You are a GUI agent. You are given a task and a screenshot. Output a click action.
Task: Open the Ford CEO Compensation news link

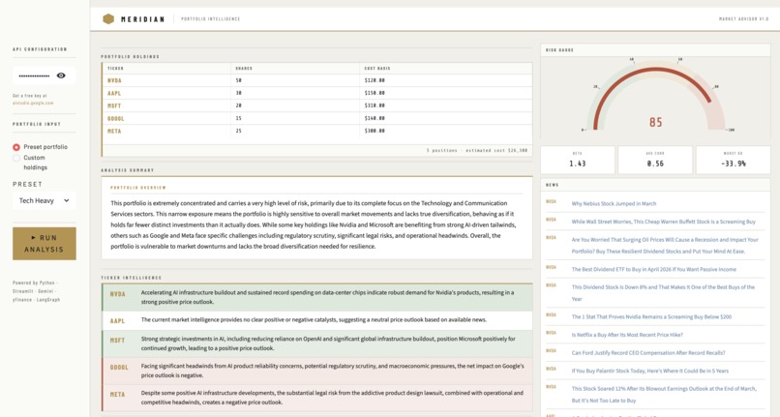pyautogui.click(x=648, y=353)
